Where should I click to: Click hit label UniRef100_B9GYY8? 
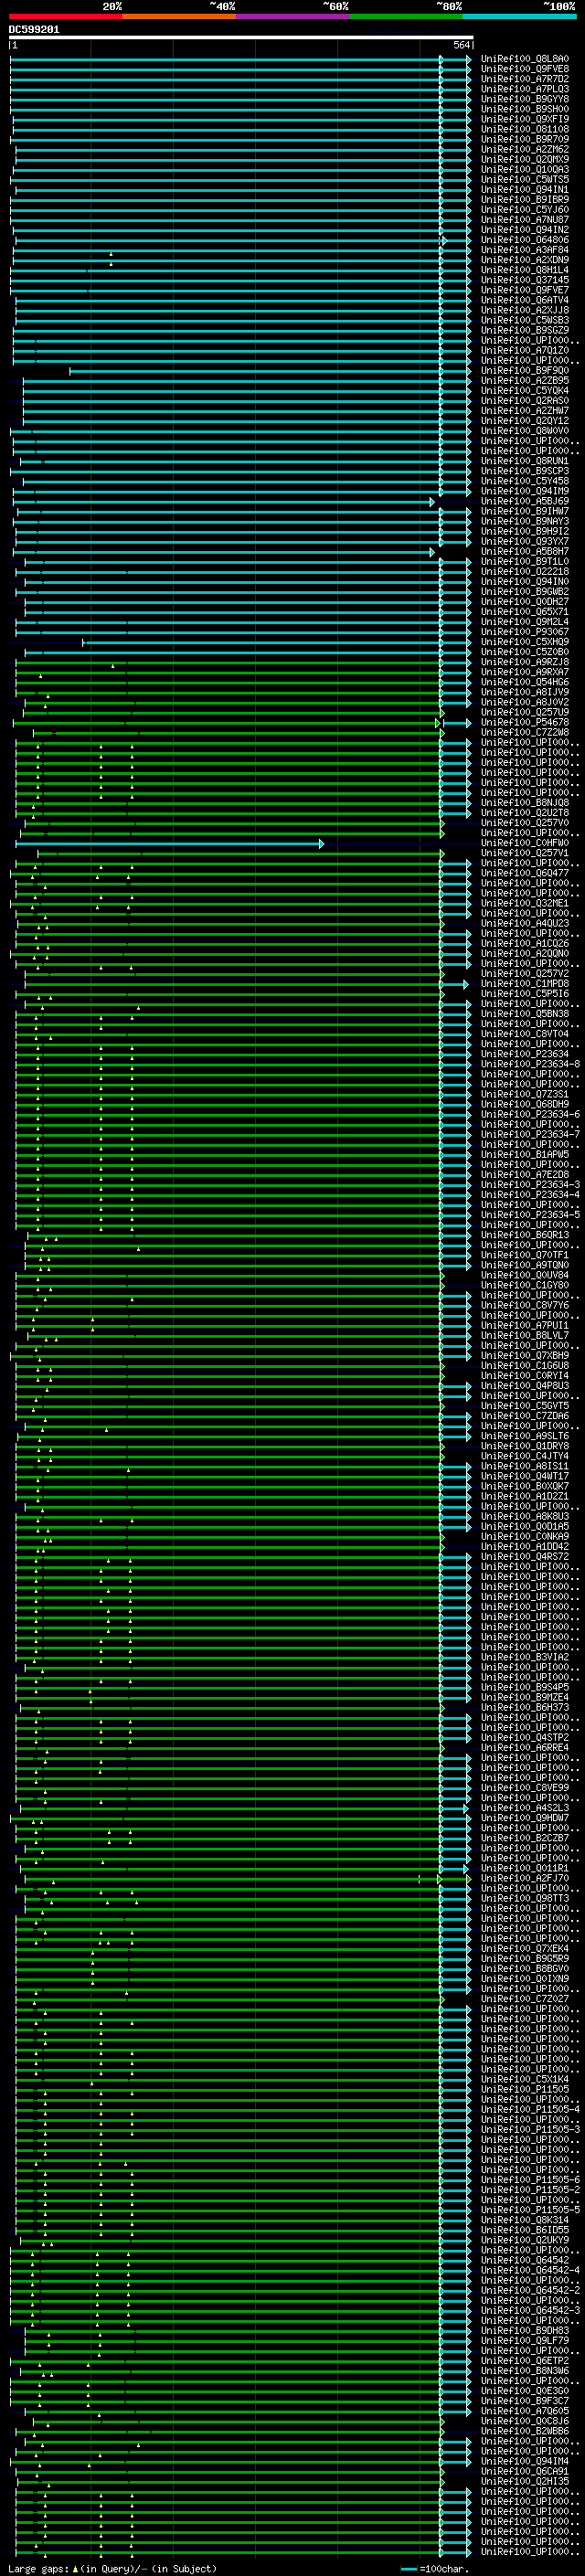pos(525,99)
